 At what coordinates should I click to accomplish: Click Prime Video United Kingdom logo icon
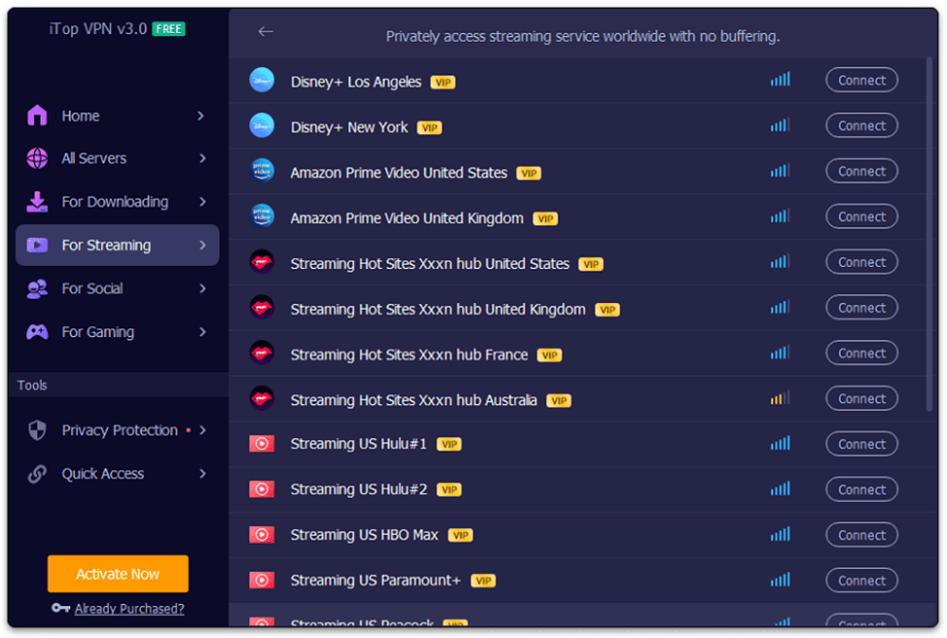(262, 216)
